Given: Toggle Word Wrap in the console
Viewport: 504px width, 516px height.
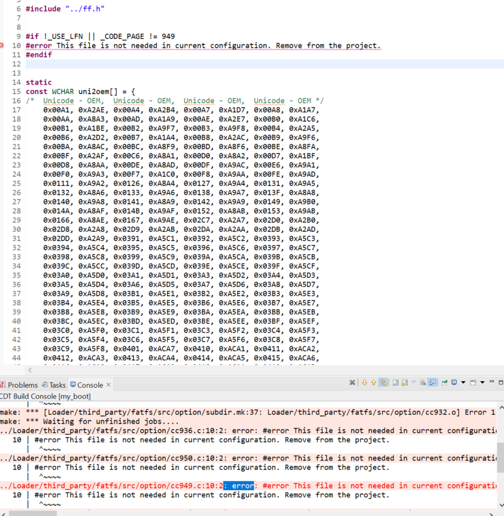Looking at the screenshot, I should click(413, 383).
